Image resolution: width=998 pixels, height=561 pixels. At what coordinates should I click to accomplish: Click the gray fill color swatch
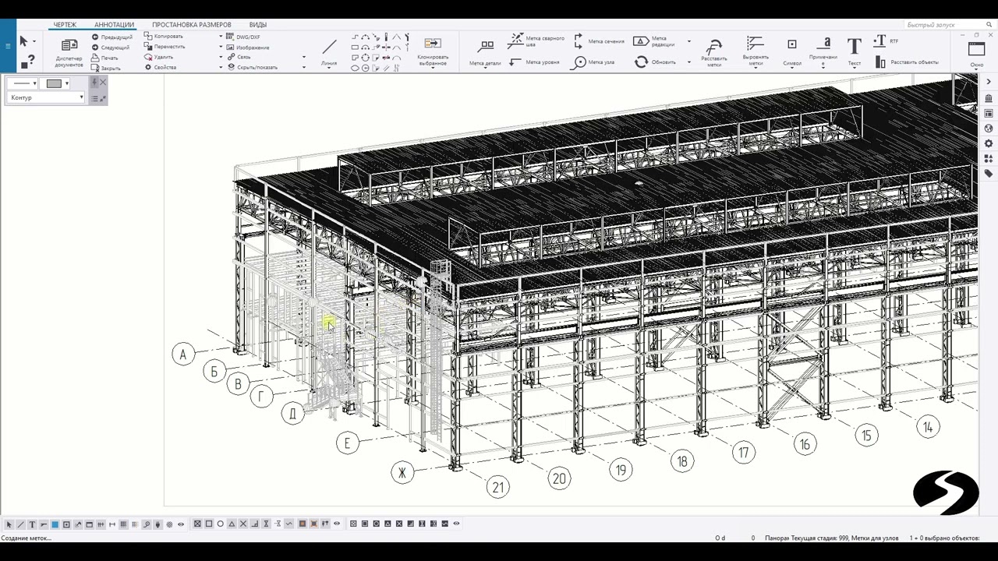pyautogui.click(x=54, y=83)
